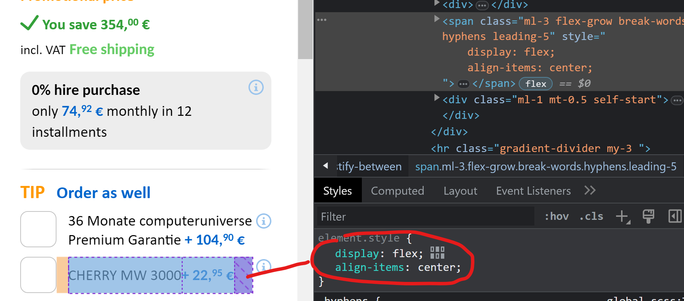The height and width of the screenshot is (301, 684).
Task: Switch to the Computed tab
Action: (x=397, y=191)
